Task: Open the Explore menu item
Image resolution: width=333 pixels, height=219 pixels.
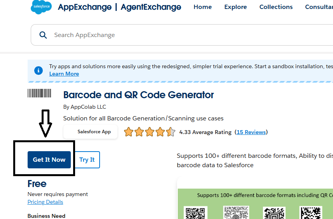Action: tap(235, 7)
